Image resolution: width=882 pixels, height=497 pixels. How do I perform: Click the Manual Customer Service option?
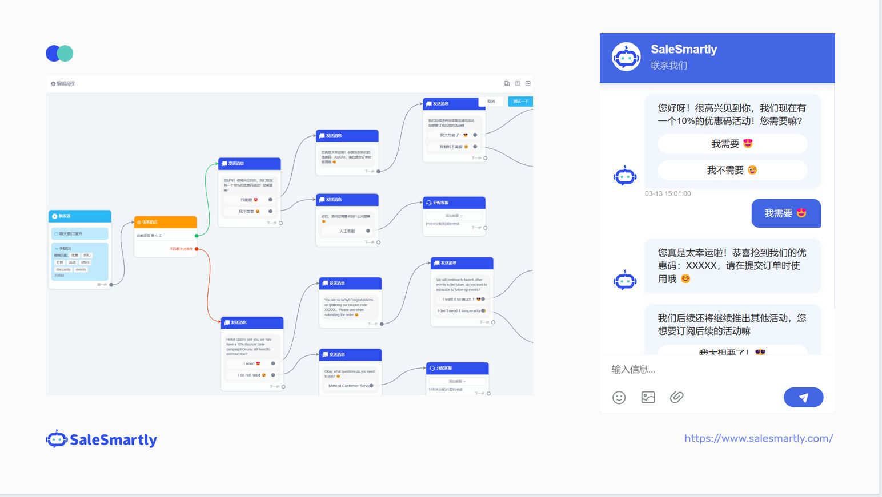pyautogui.click(x=350, y=386)
